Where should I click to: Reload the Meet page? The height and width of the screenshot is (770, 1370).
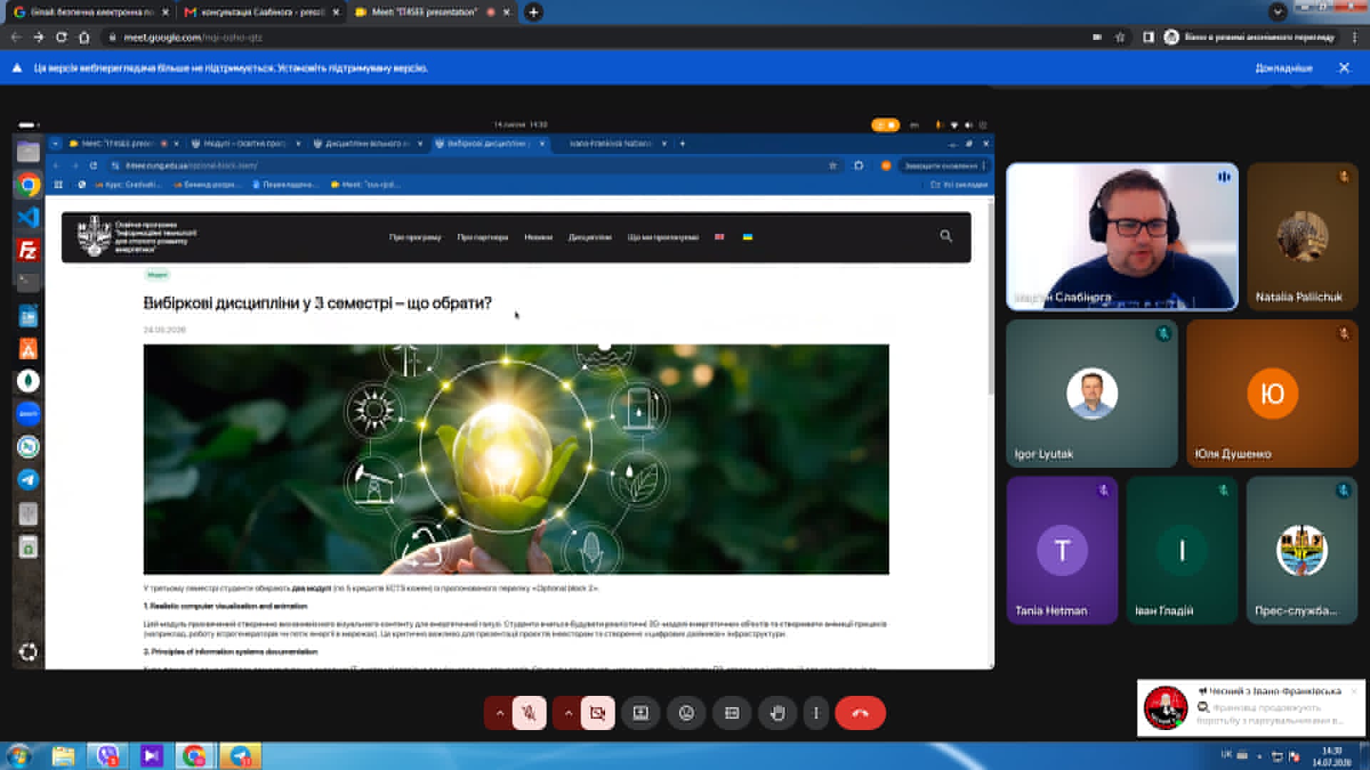point(61,37)
